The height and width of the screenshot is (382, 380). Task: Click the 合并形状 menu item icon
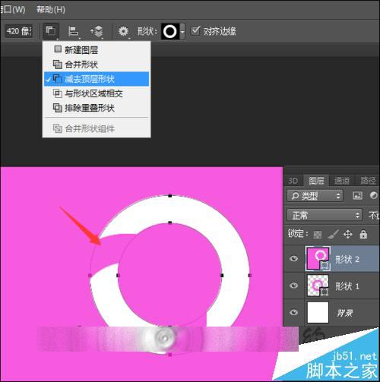(58, 65)
